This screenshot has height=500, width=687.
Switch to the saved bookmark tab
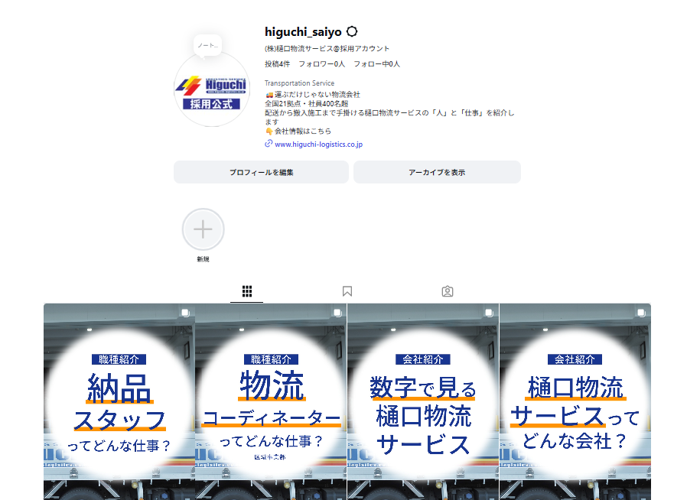pyautogui.click(x=347, y=291)
